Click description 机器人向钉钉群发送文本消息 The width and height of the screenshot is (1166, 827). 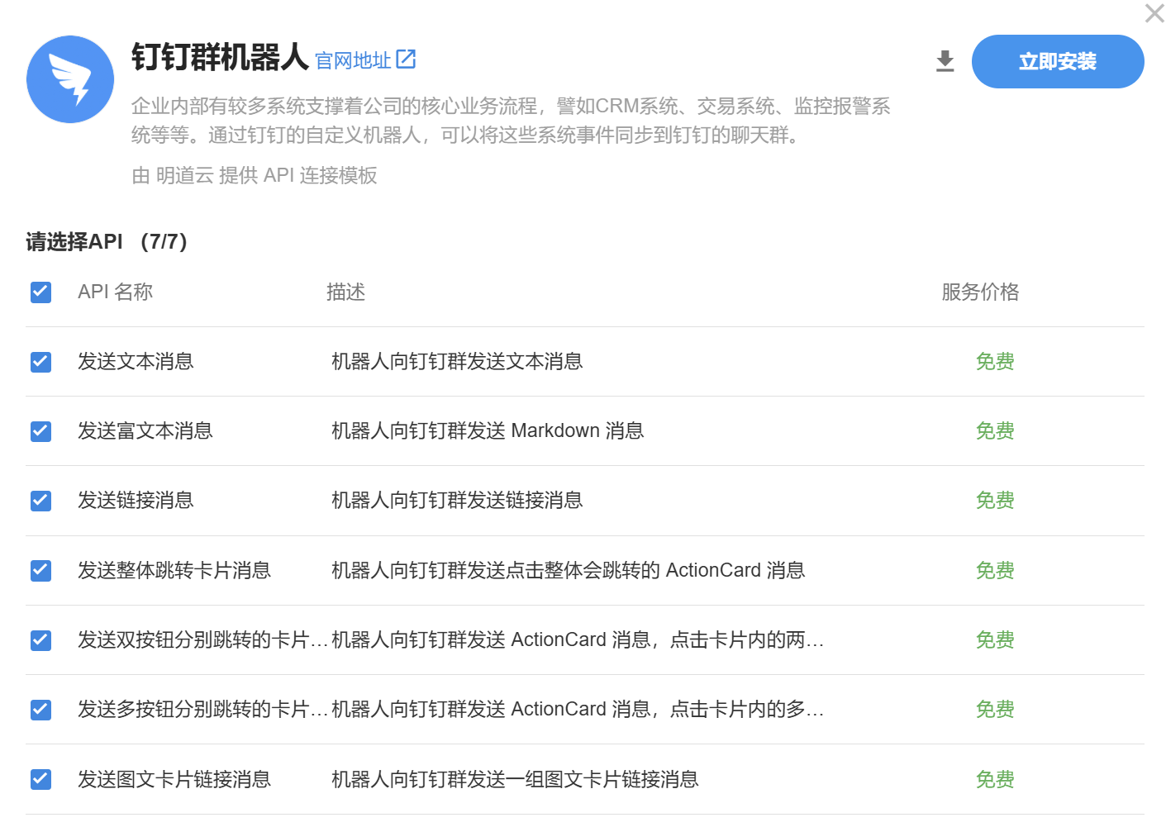click(x=457, y=362)
